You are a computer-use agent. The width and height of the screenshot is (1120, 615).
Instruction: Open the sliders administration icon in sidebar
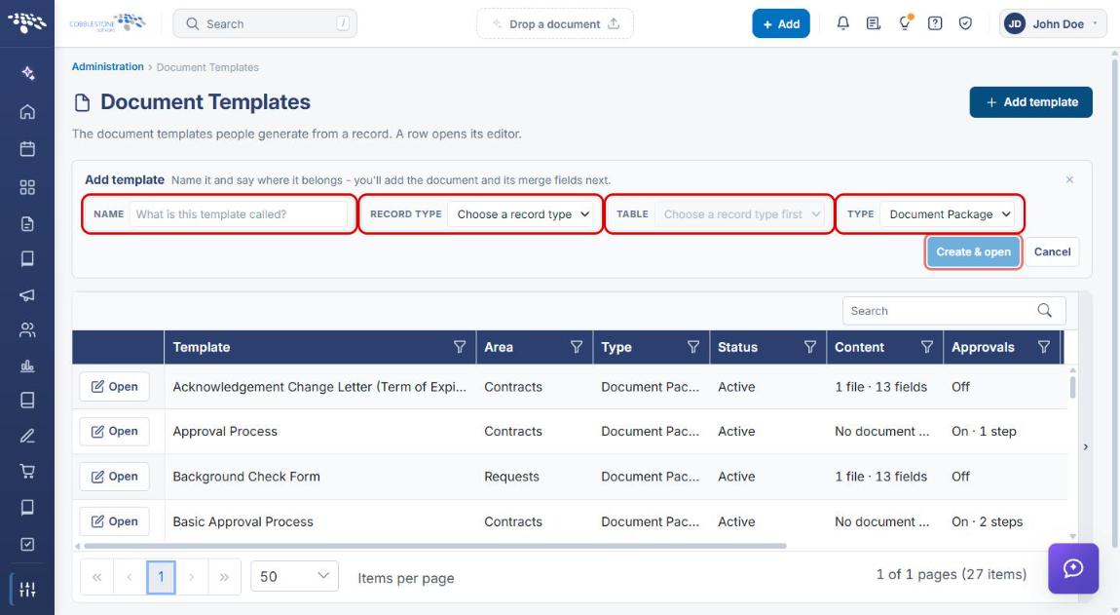click(27, 590)
